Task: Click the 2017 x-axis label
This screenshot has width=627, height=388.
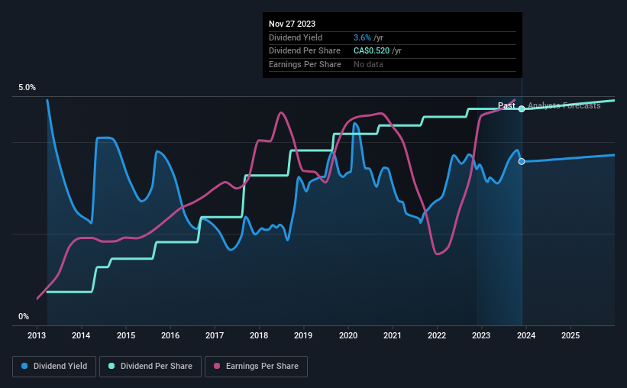Action: (215, 335)
